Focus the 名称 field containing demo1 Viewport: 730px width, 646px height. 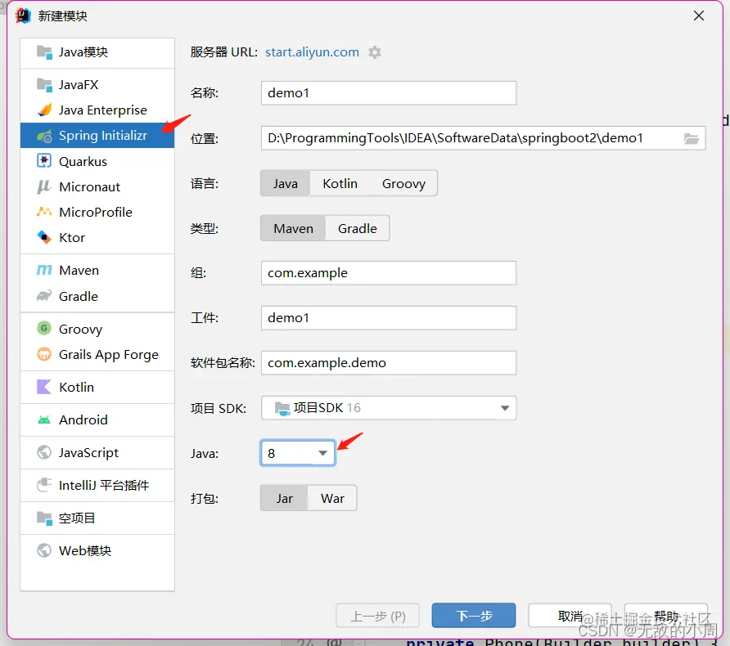click(x=388, y=93)
